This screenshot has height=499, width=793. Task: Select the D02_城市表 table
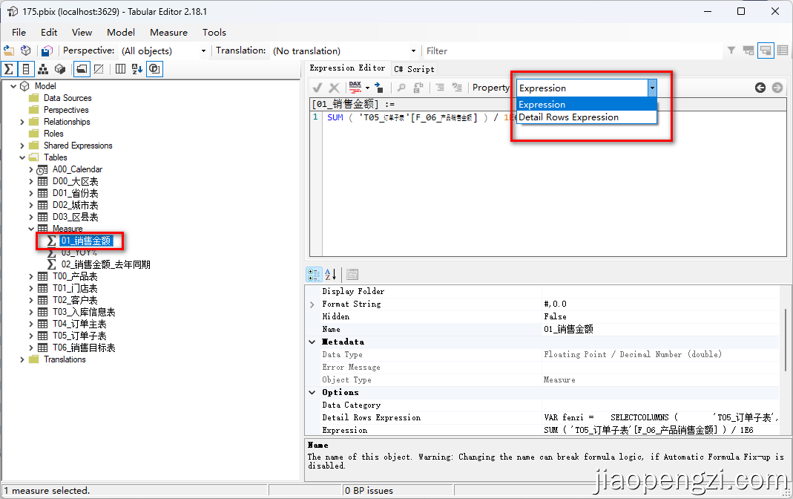pos(76,205)
